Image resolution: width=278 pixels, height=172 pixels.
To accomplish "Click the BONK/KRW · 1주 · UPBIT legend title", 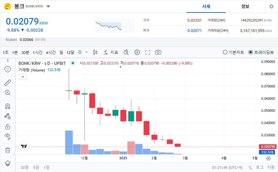I will (x=42, y=63).
